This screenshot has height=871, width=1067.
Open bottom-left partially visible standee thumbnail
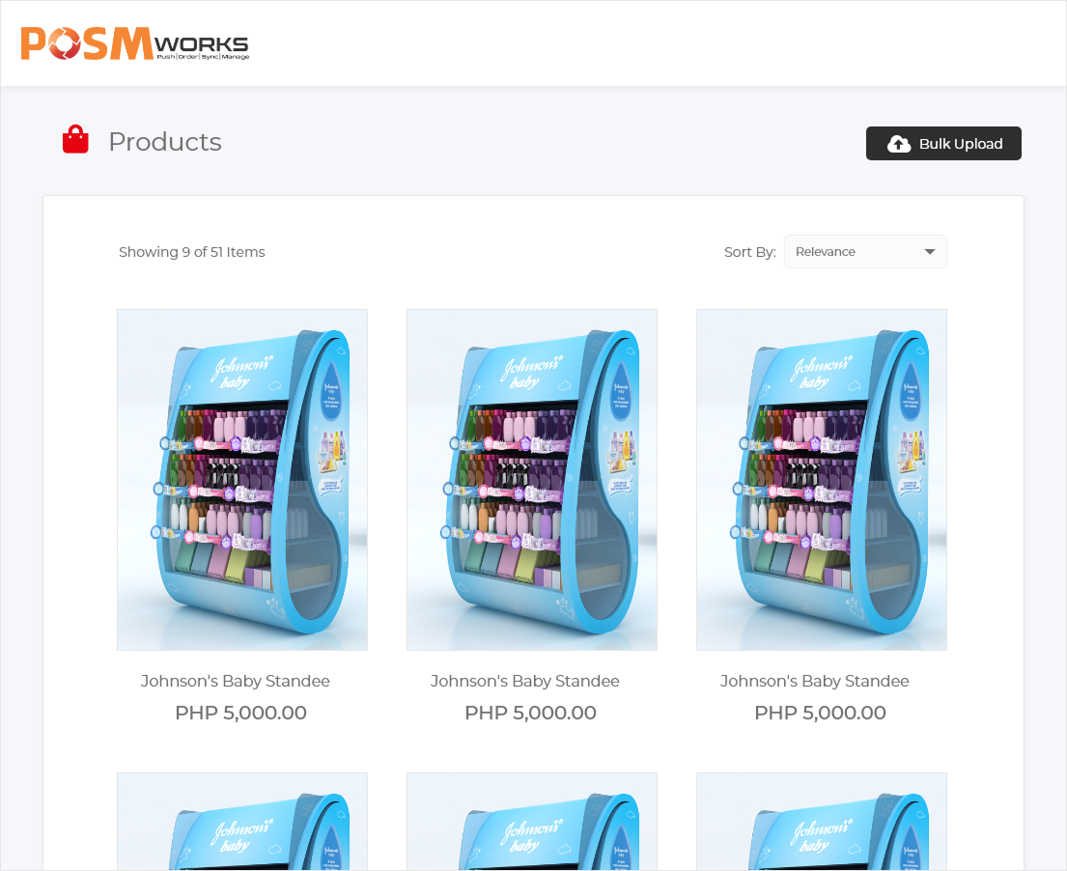pos(242,822)
